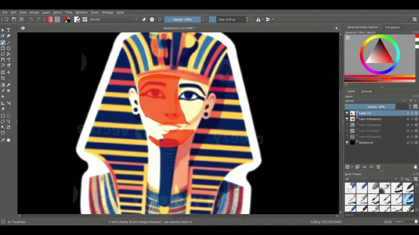Add a new paint layer
Screen dimensions: 419x235
coord(347,167)
